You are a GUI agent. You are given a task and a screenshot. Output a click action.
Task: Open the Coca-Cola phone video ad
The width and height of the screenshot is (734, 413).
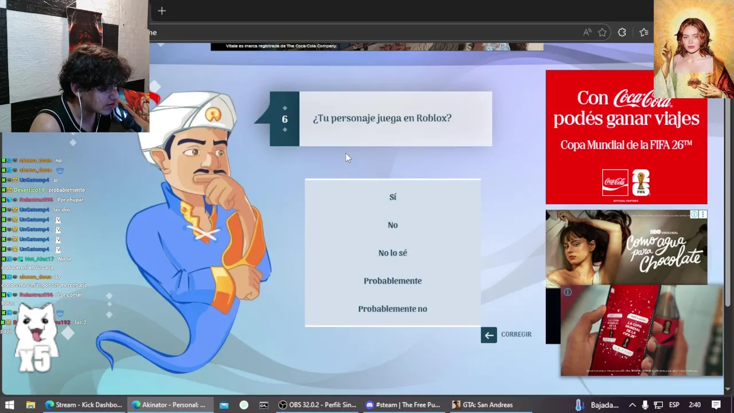click(642, 331)
